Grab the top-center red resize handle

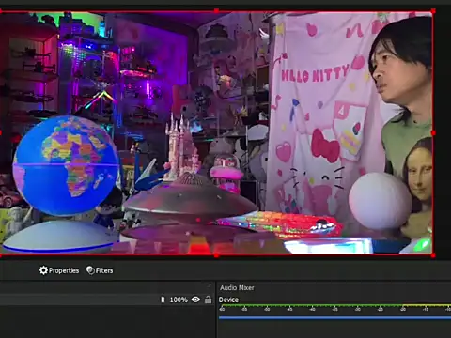[x=216, y=11]
